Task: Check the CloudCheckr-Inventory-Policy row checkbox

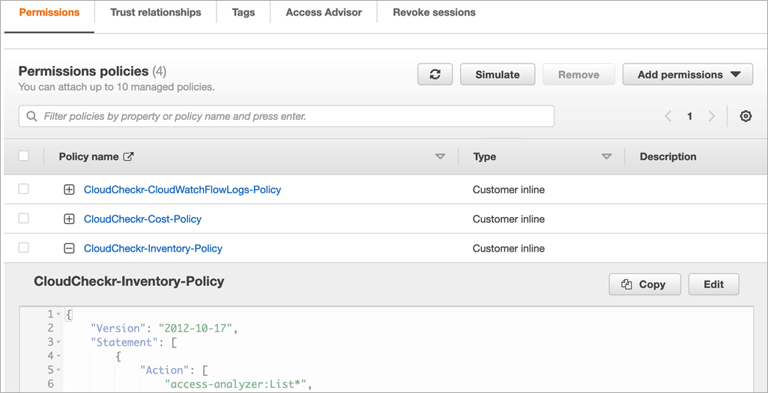Action: 24,248
